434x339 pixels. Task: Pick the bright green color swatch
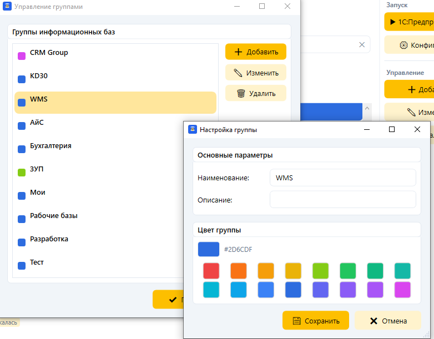[x=348, y=271]
